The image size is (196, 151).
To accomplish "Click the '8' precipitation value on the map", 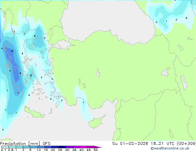I will pyautogui.click(x=20, y=73).
